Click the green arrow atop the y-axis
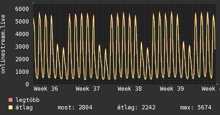The image size is (220, 115). pos(33,3)
